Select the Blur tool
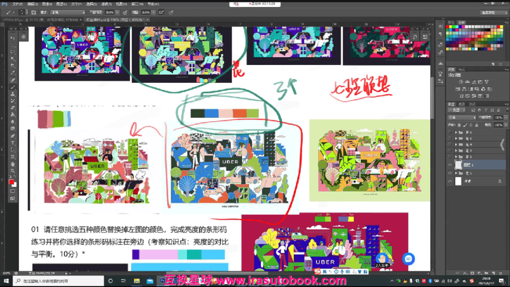Image resolution: width=510 pixels, height=287 pixels. click(x=12, y=122)
